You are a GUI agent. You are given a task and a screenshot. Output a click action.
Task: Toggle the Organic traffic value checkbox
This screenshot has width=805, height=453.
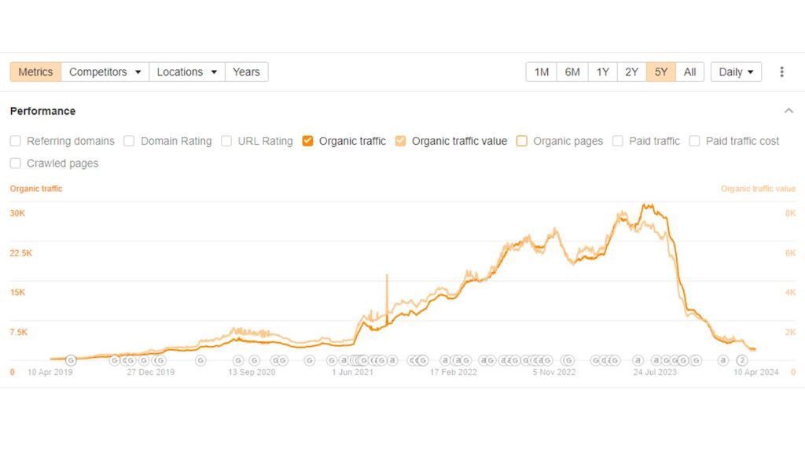click(401, 142)
